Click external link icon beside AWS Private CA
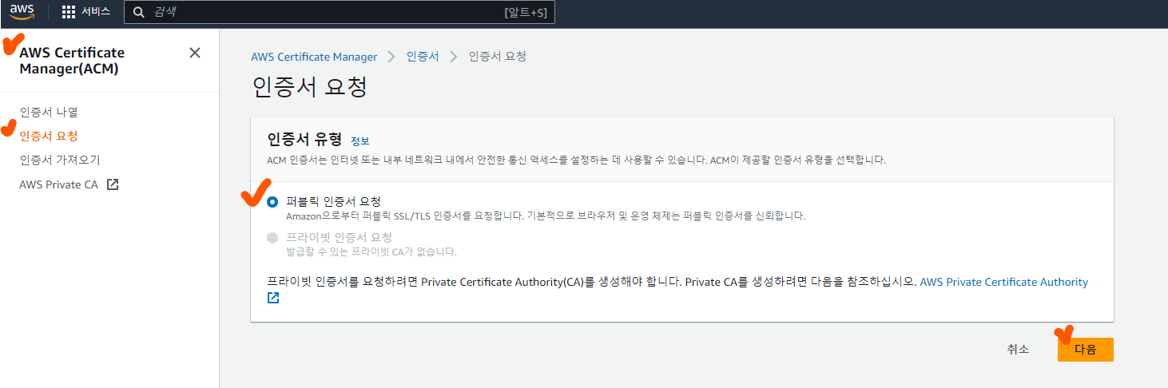Viewport: 1168px width, 388px height. pos(113,184)
